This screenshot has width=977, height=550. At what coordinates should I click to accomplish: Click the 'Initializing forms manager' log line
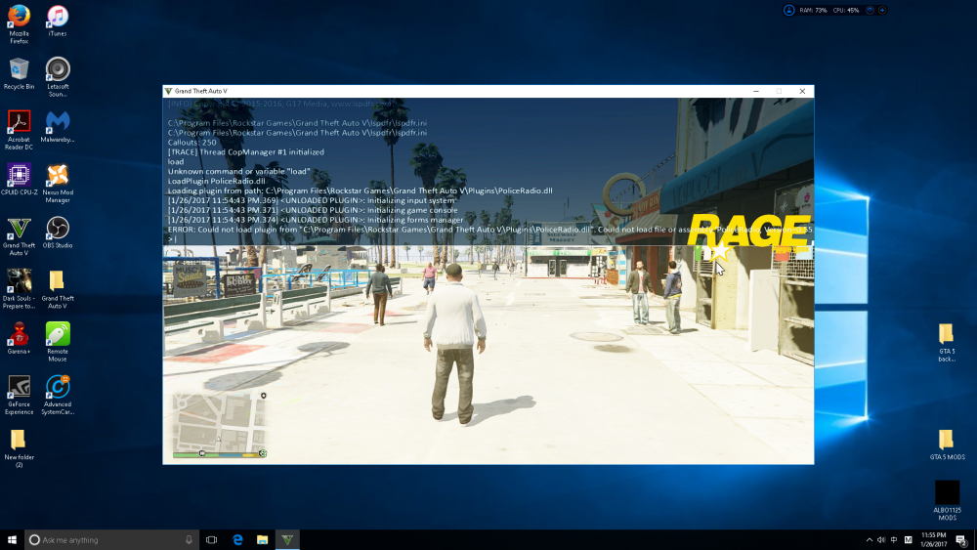point(316,220)
